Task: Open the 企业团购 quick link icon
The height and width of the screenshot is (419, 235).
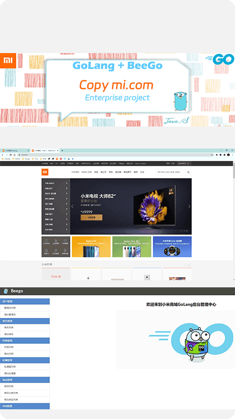Action: (x=56, y=241)
